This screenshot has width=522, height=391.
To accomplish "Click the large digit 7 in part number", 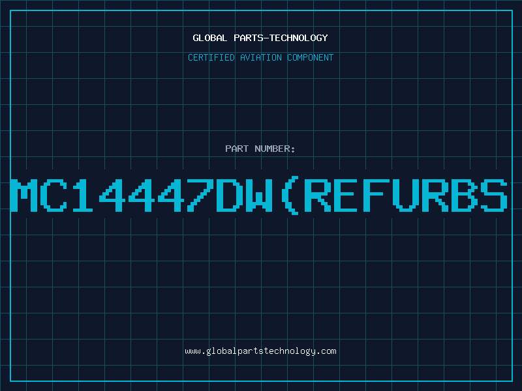I will pyautogui.click(x=200, y=195).
